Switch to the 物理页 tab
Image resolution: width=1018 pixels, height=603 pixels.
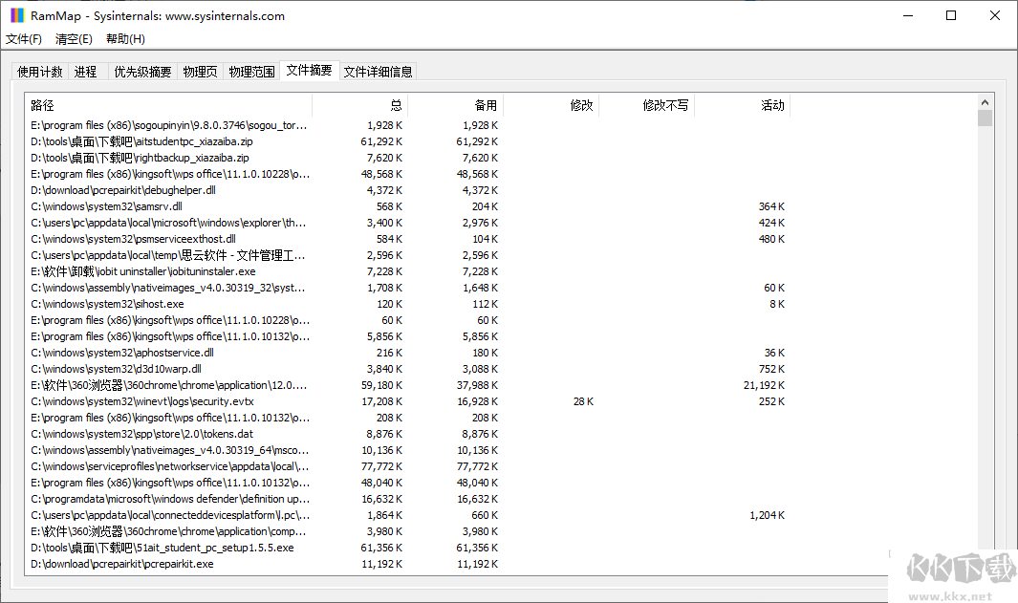[x=200, y=71]
